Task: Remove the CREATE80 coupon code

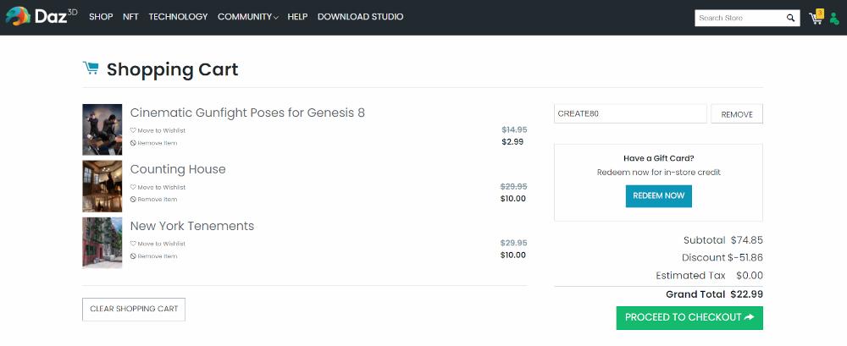Action: click(x=736, y=114)
